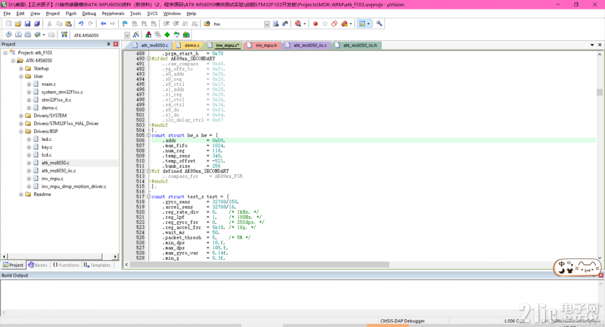This screenshot has height=327, width=605.
Task: Rebuild all target files
Action: click(27, 35)
